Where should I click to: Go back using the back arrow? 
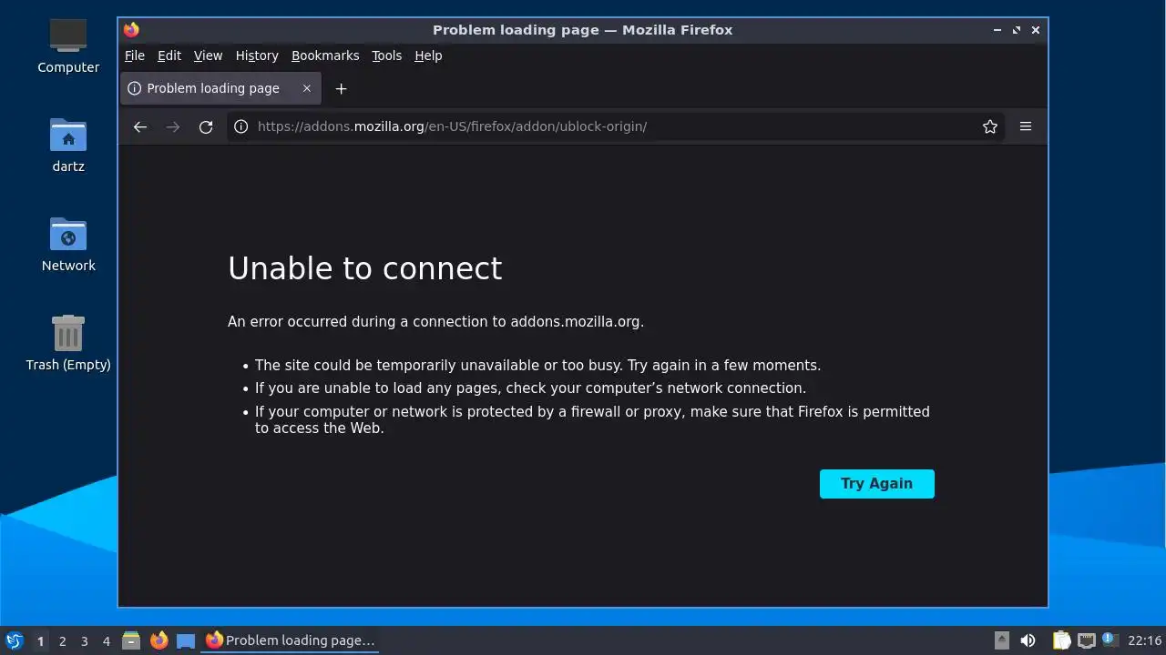point(140,126)
